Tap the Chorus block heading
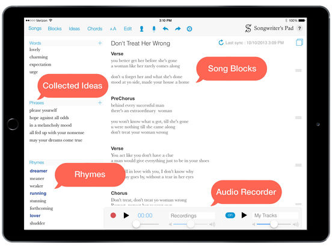Screen dimensions: 332x249 point(119,193)
